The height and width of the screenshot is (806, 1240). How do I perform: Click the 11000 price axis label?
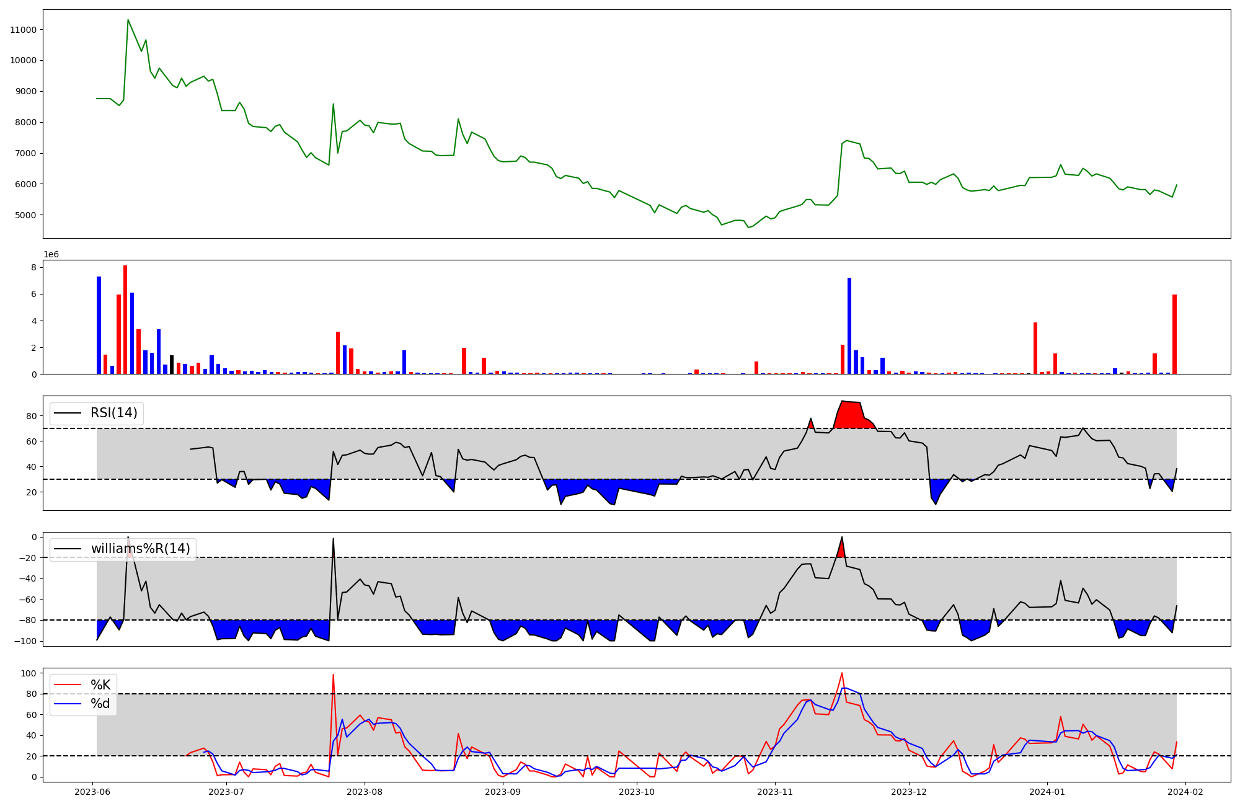24,30
